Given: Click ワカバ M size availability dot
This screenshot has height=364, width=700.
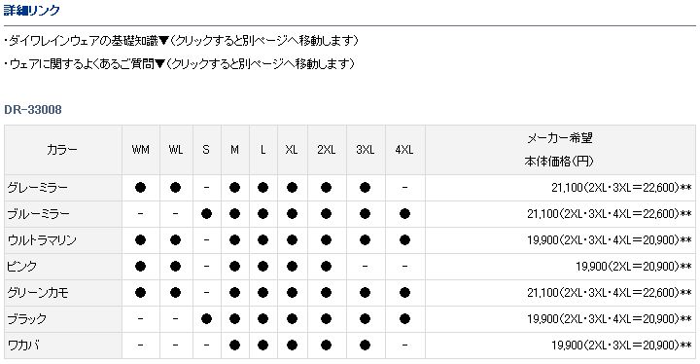Looking at the screenshot, I should (235, 346).
